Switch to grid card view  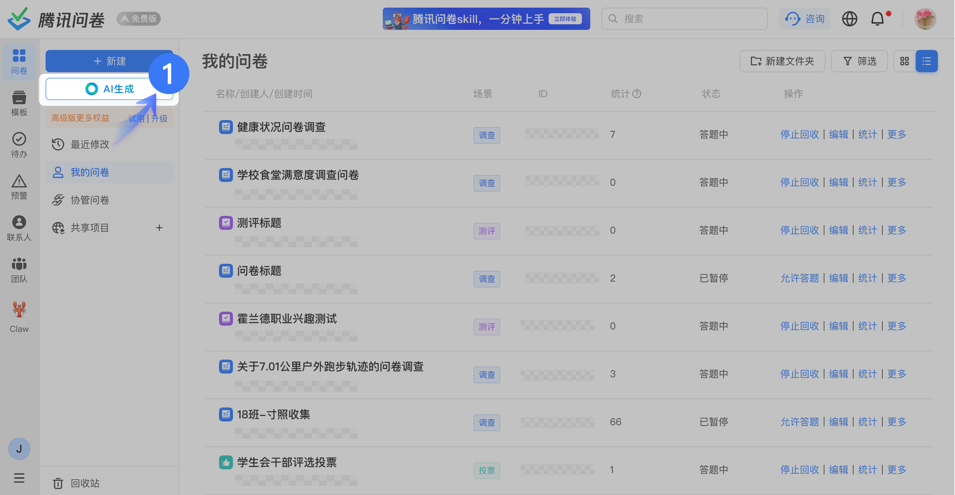coord(905,61)
